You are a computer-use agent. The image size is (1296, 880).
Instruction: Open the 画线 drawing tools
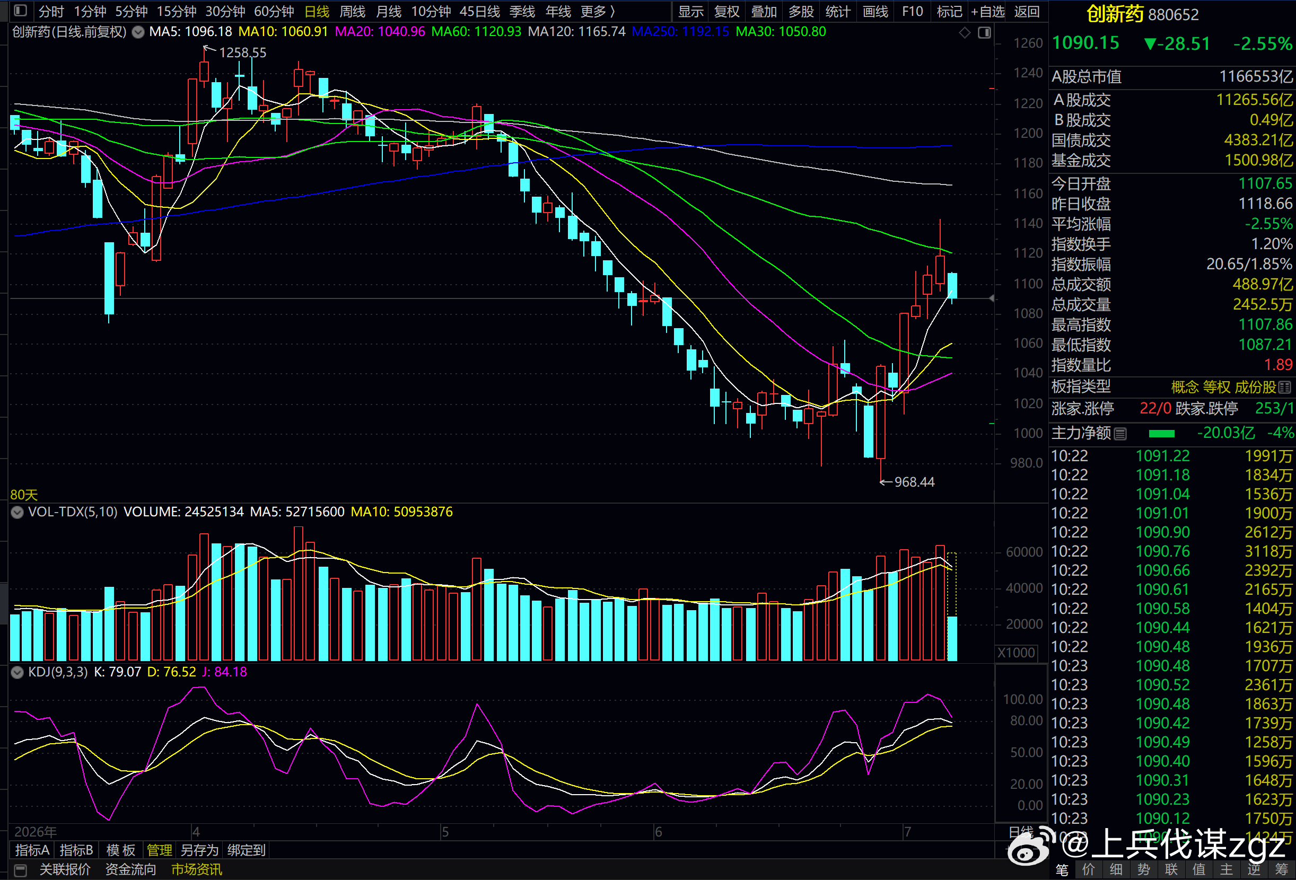875,11
